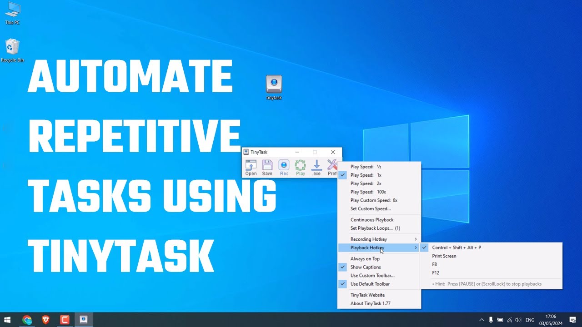Switch to TinyTask taskbar button
The height and width of the screenshot is (327, 582).
pyautogui.click(x=83, y=320)
